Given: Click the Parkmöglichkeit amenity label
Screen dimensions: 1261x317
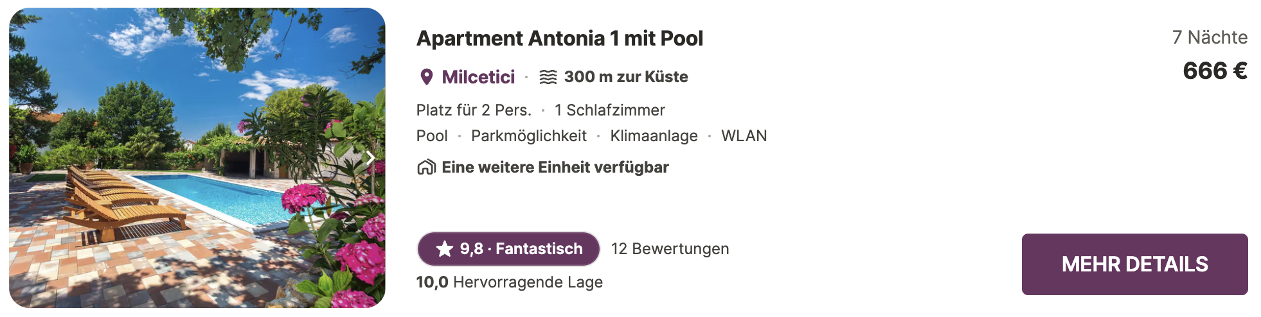Looking at the screenshot, I should click(529, 136).
